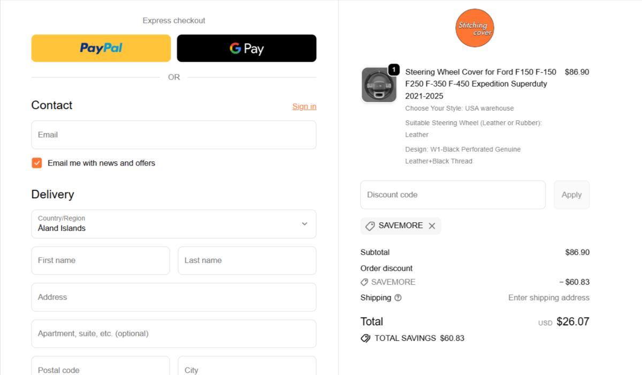This screenshot has width=642, height=375.
Task: Click the steering wheel cover product thumbnail
Action: point(379,85)
